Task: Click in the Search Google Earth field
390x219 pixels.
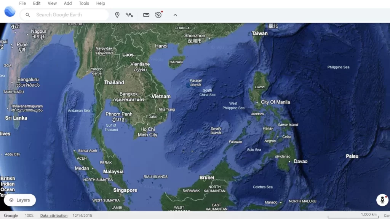Action: (x=69, y=15)
